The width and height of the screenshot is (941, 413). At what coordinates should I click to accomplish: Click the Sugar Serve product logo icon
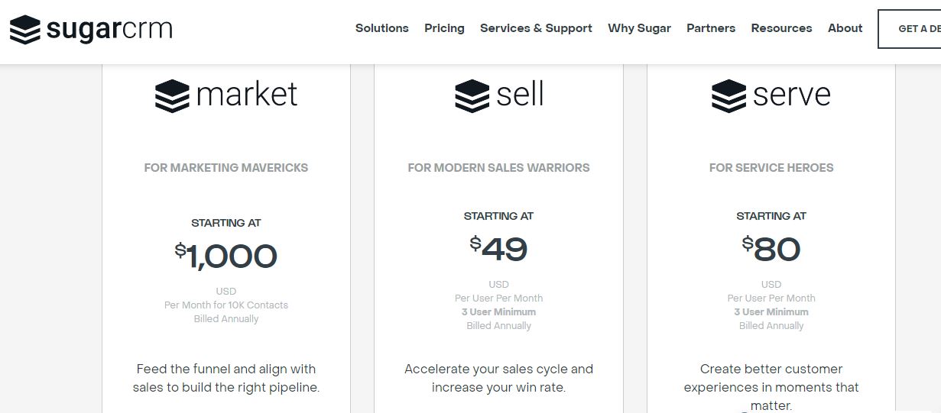click(728, 95)
